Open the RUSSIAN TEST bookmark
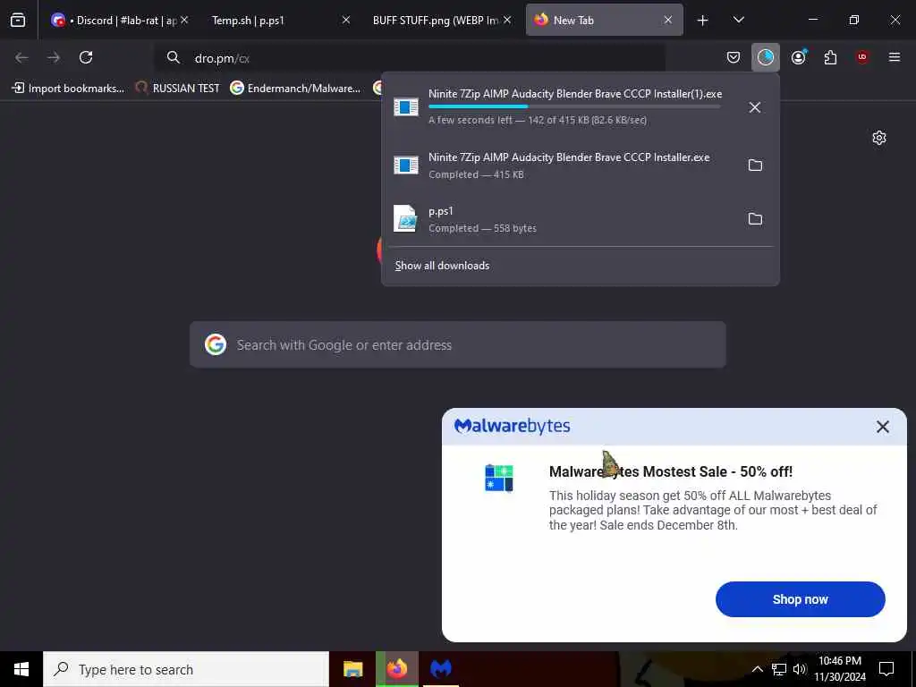This screenshot has width=916, height=687. [178, 89]
